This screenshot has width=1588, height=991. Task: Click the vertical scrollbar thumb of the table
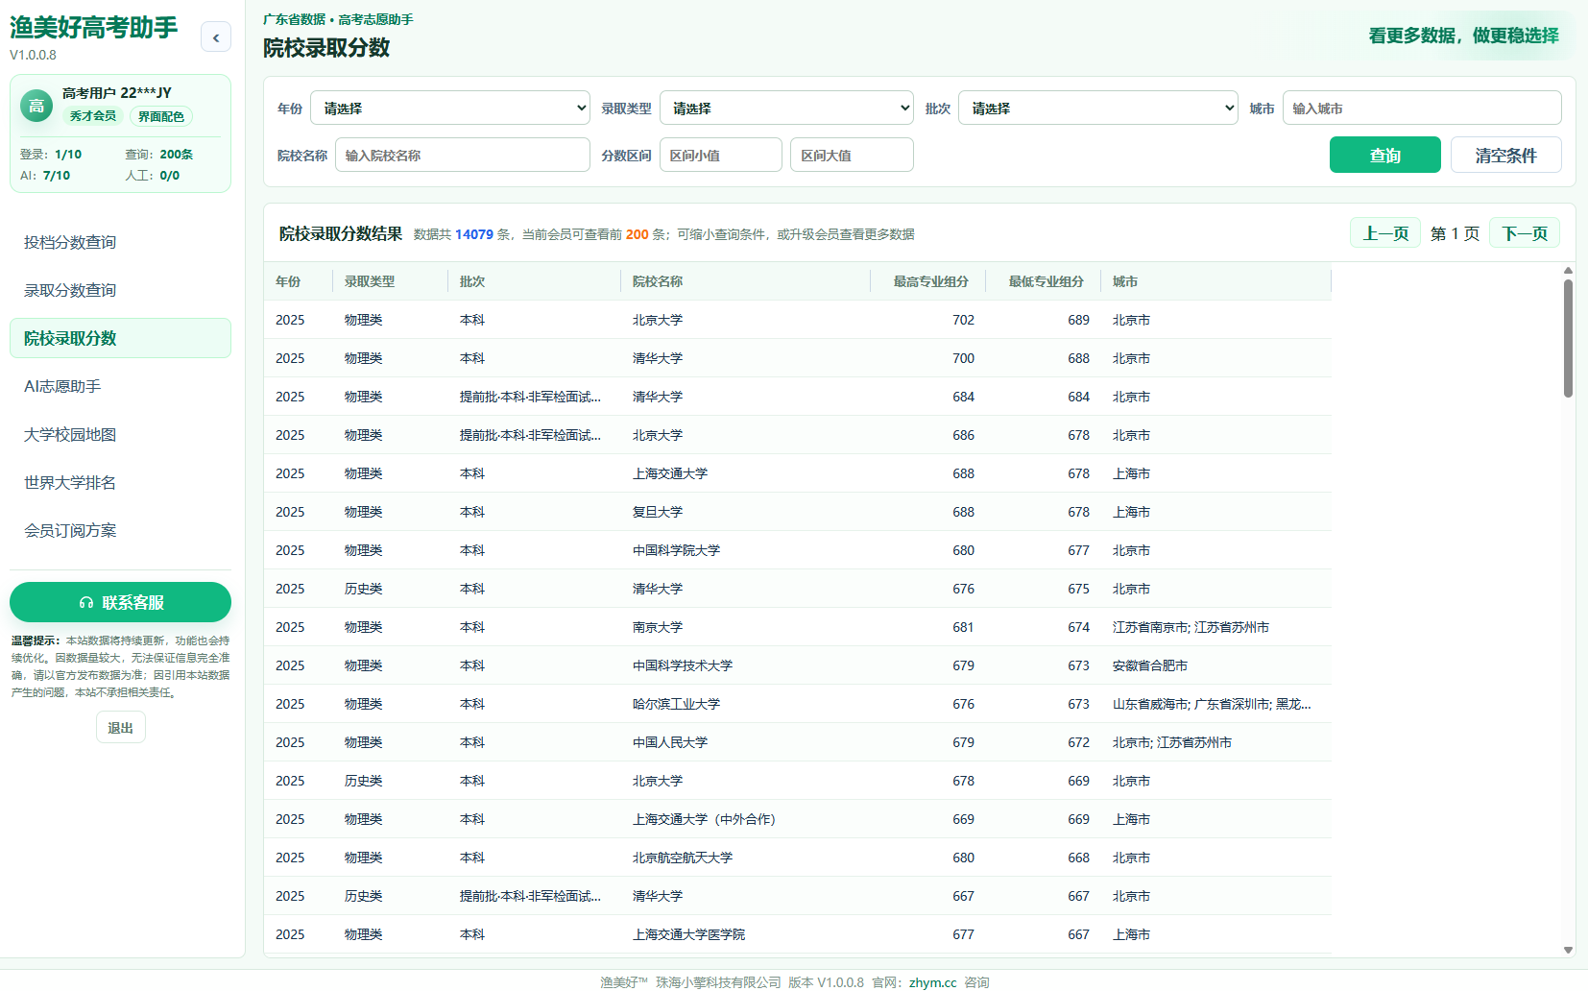tap(1568, 338)
